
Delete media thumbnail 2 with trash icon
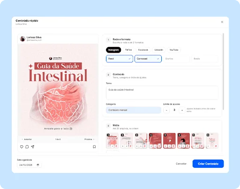pos(130,146)
